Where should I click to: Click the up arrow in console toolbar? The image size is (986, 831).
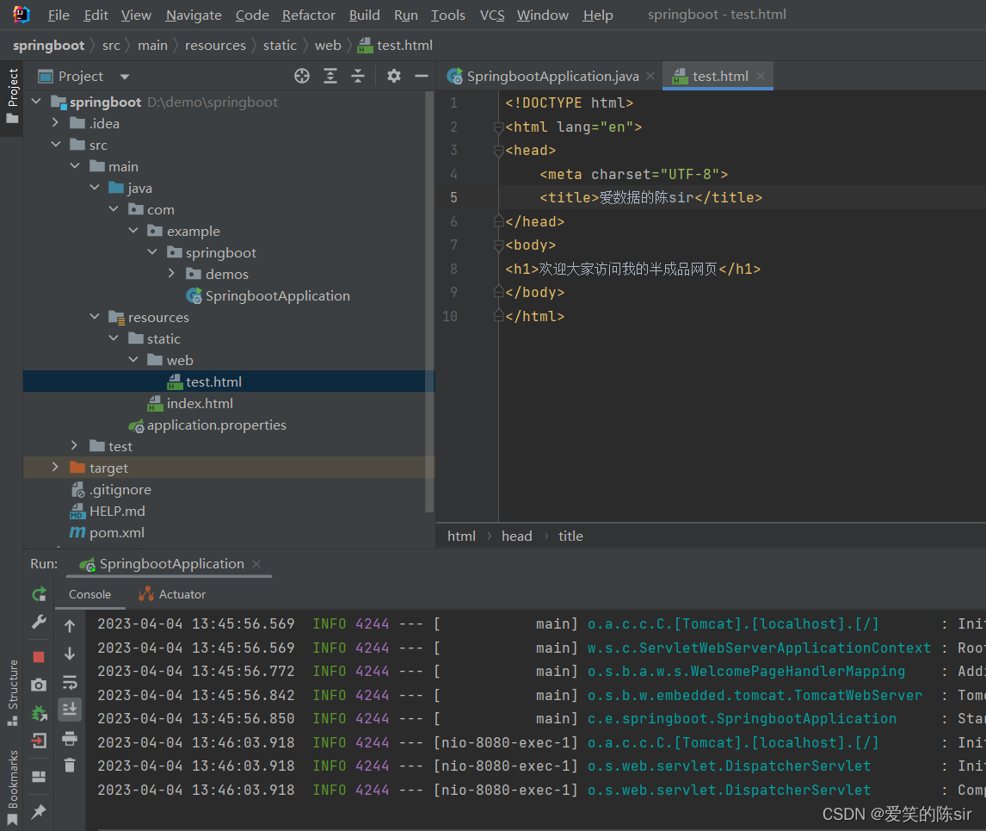click(x=70, y=626)
